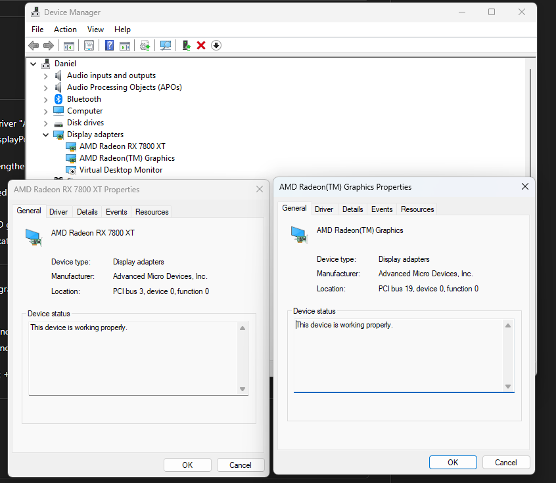Viewport: 556px width, 483px height.
Task: Click the Audio Processing Objects speaker icon
Action: point(58,87)
